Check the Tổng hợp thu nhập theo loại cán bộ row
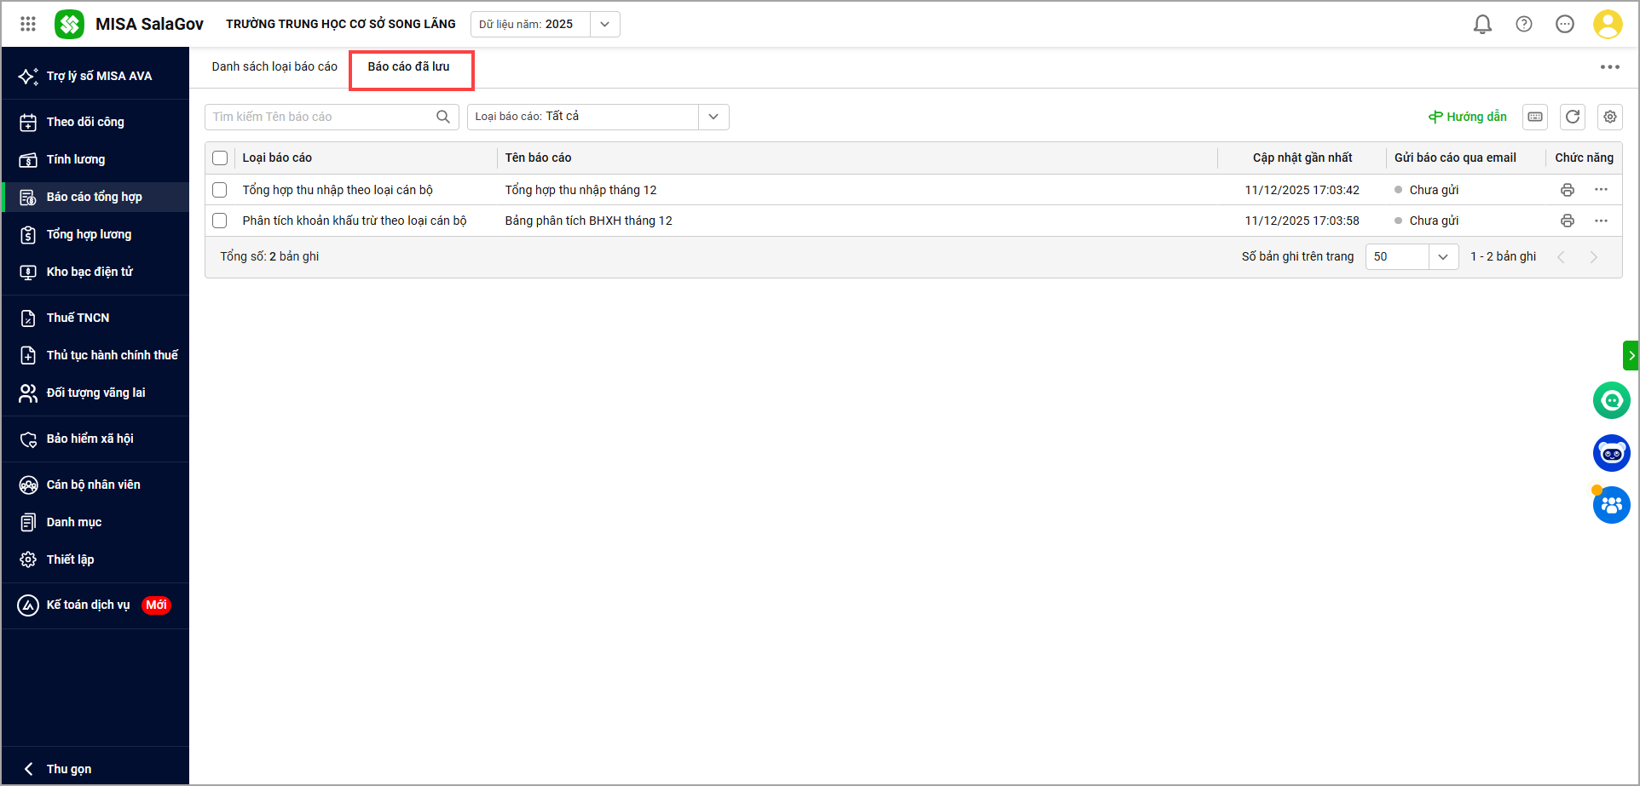Screen dimensions: 1640x786 [220, 190]
